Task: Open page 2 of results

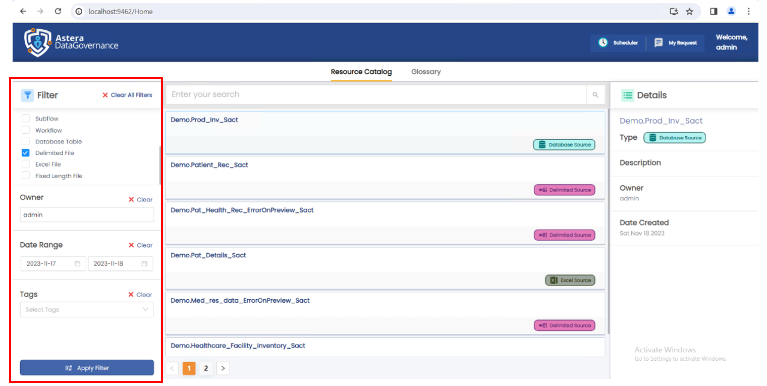Action: (206, 368)
